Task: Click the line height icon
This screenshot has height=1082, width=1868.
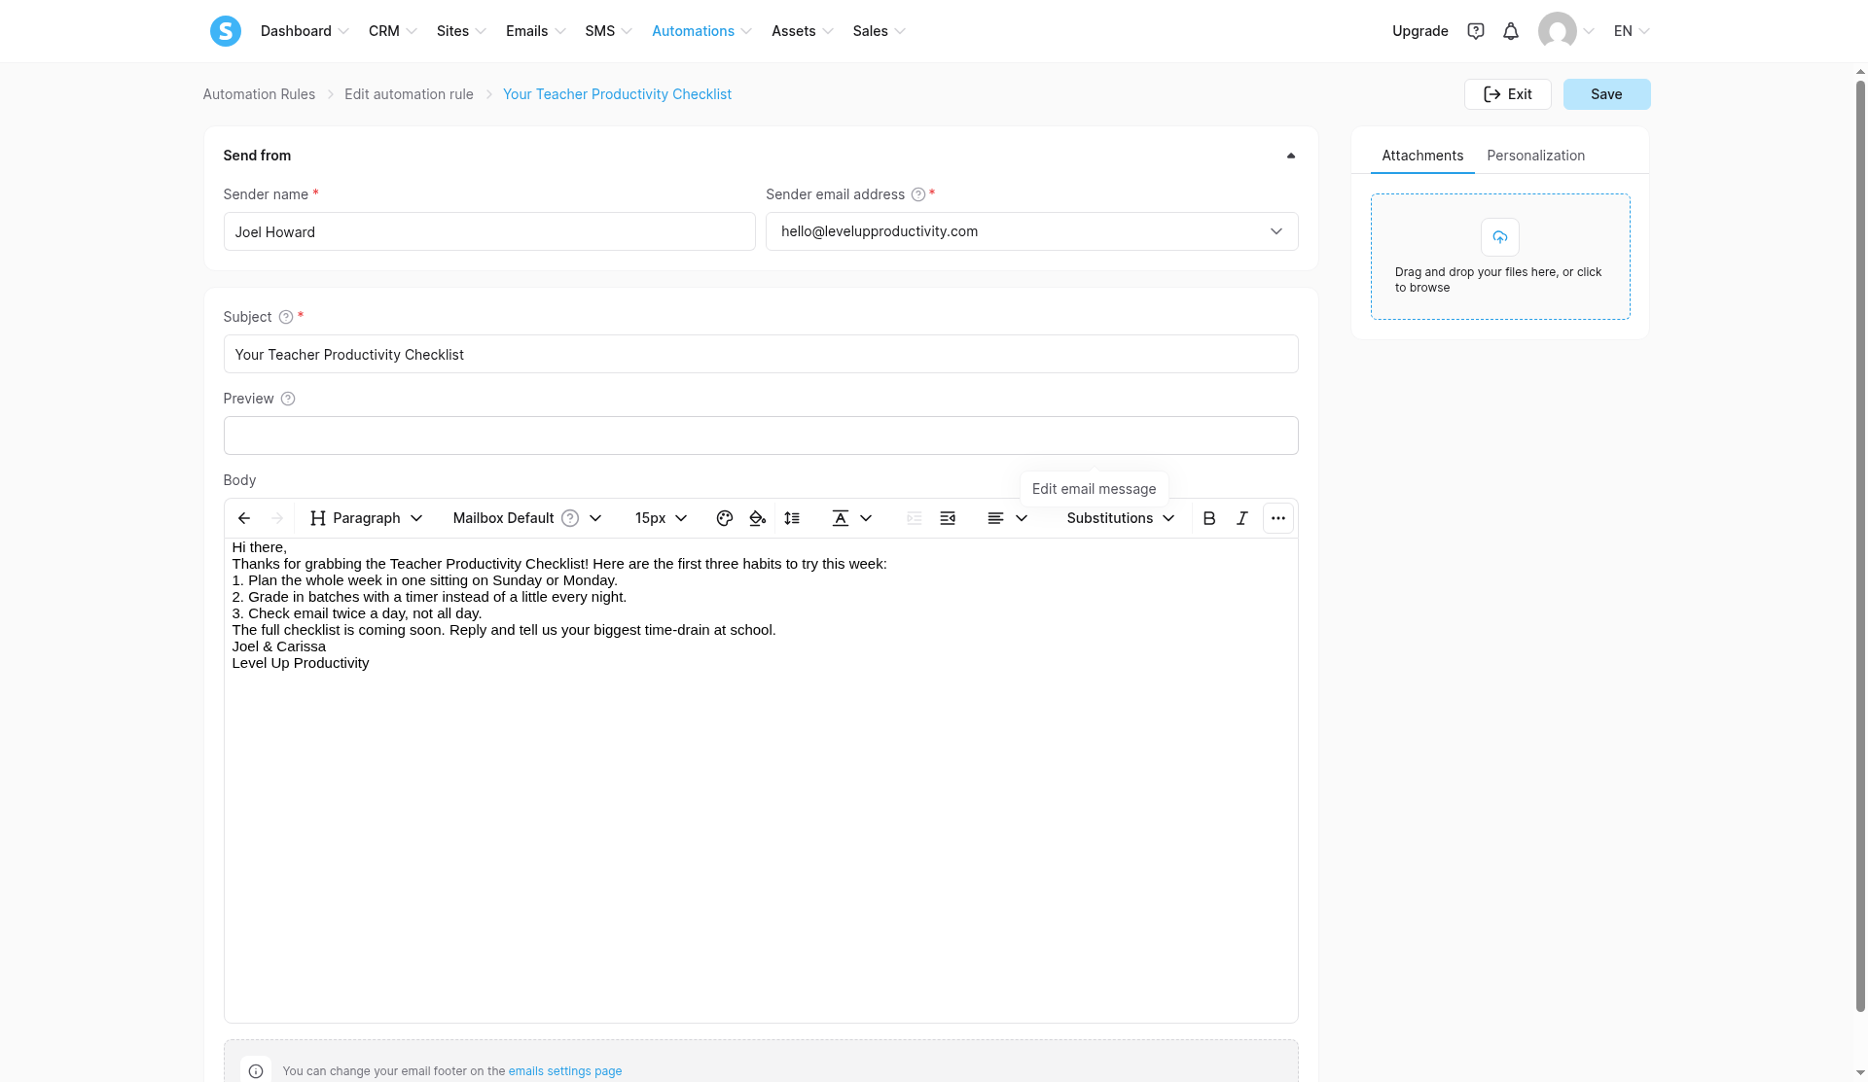Action: [x=792, y=518]
